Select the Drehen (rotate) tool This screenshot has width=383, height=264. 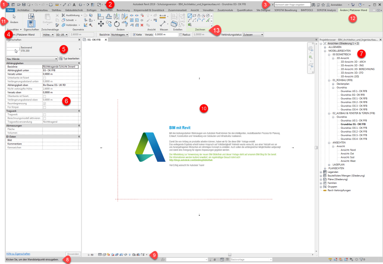117,24
